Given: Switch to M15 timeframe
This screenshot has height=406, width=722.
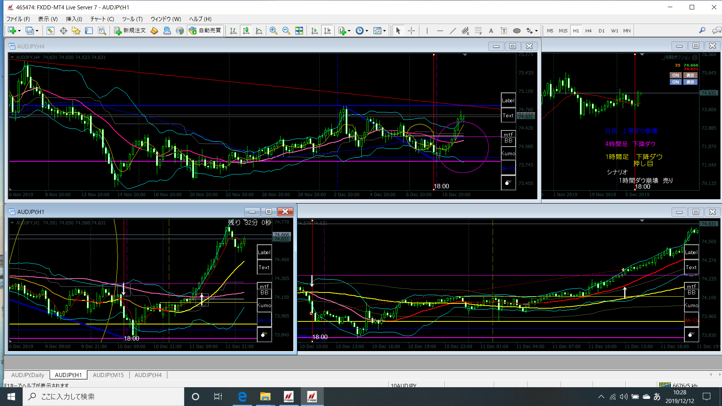Looking at the screenshot, I should [563, 31].
